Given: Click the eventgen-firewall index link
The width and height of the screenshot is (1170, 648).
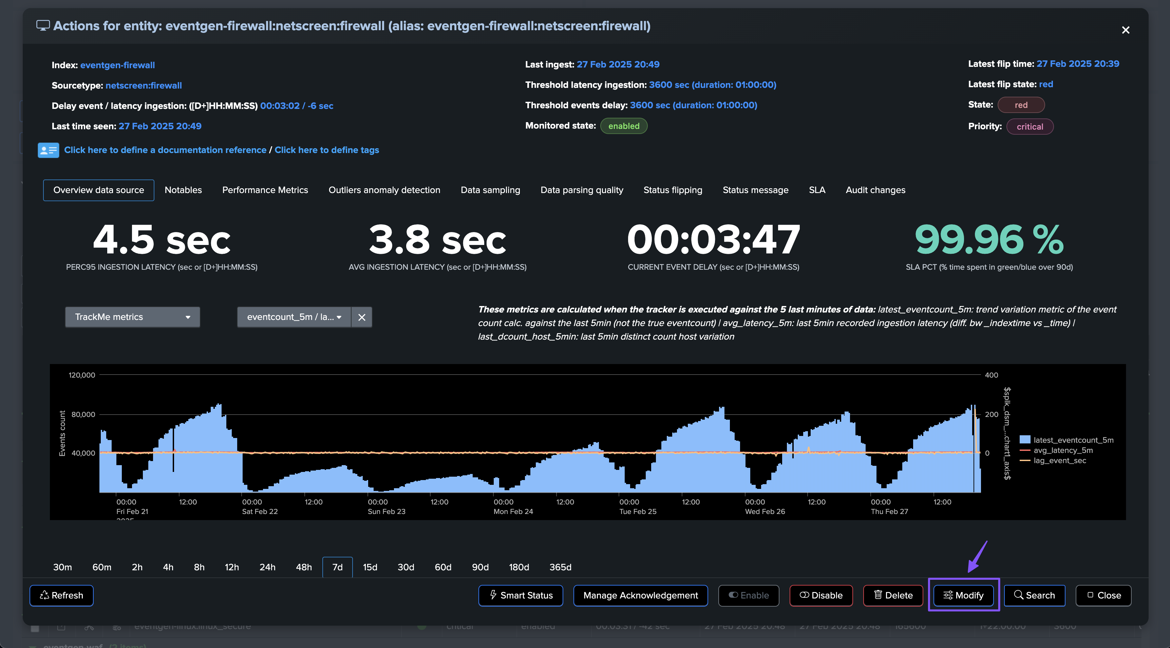Looking at the screenshot, I should tap(117, 65).
